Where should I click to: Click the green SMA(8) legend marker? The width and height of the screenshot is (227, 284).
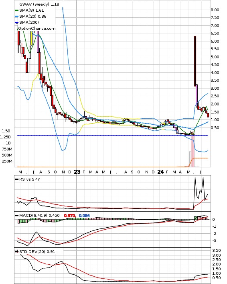point(16,10)
